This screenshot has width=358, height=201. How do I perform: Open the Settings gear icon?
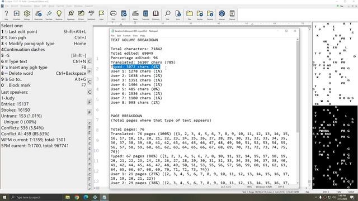pyautogui.click(x=27, y=15)
